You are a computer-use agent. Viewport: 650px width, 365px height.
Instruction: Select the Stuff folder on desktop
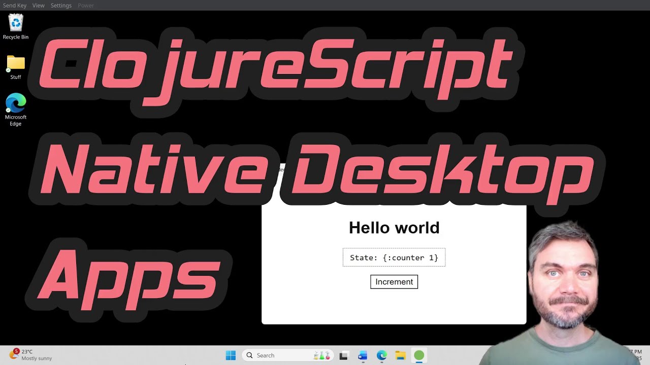[x=16, y=67]
